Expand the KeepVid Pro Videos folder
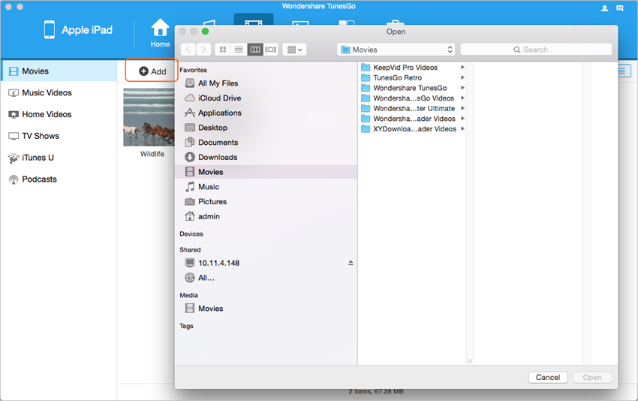Image resolution: width=638 pixels, height=401 pixels. click(x=462, y=68)
